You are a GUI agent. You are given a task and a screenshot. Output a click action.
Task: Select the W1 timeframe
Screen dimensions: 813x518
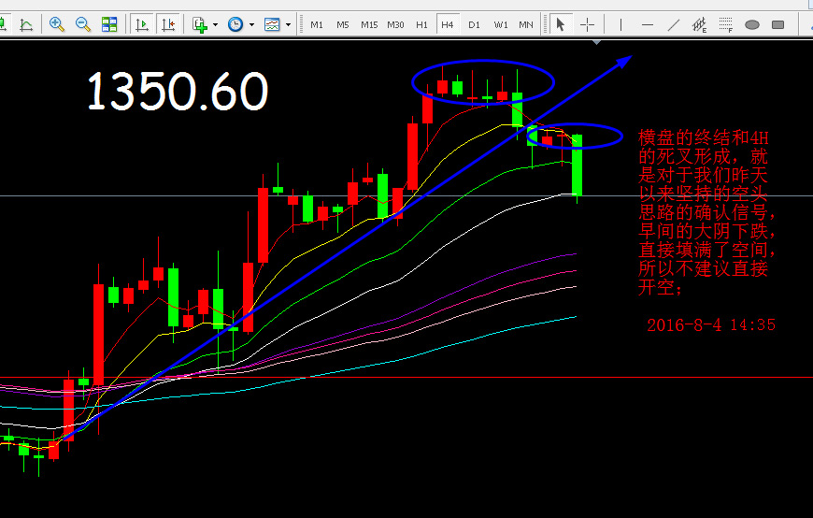500,24
